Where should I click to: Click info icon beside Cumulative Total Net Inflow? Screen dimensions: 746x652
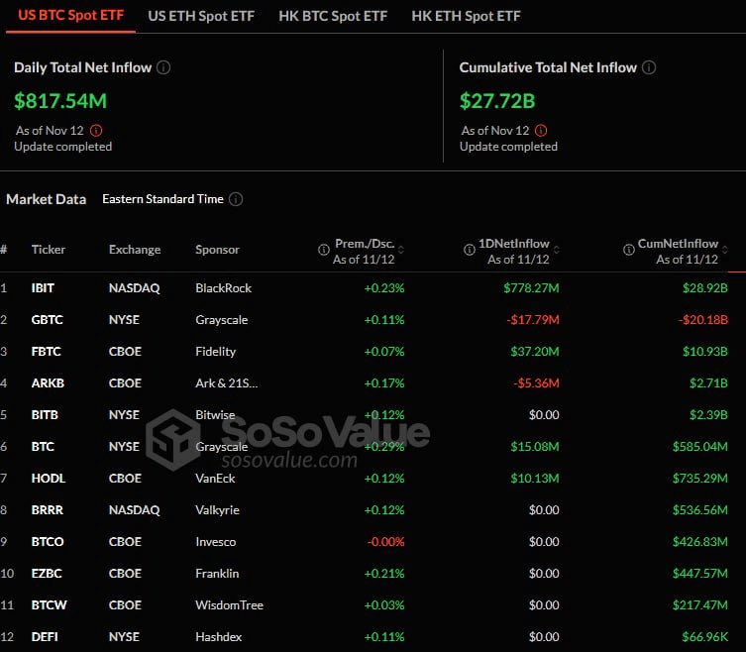point(649,67)
